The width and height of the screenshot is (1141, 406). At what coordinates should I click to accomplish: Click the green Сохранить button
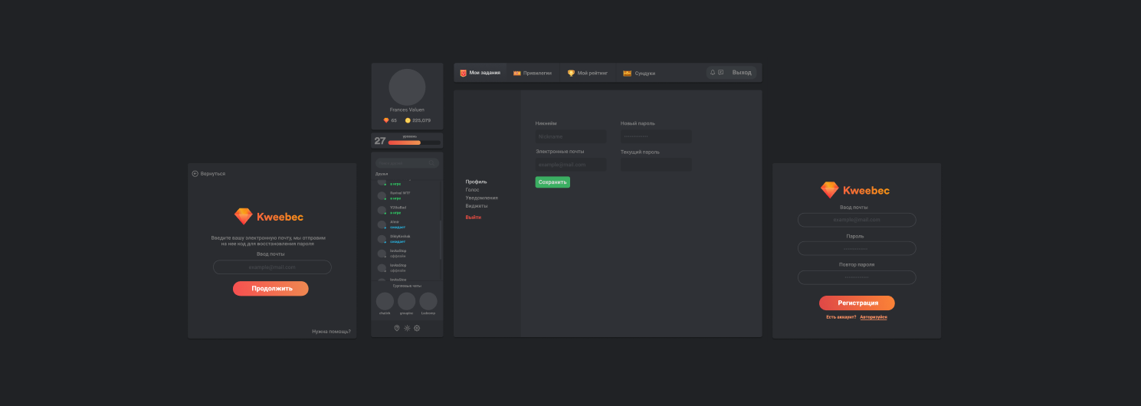[552, 182]
